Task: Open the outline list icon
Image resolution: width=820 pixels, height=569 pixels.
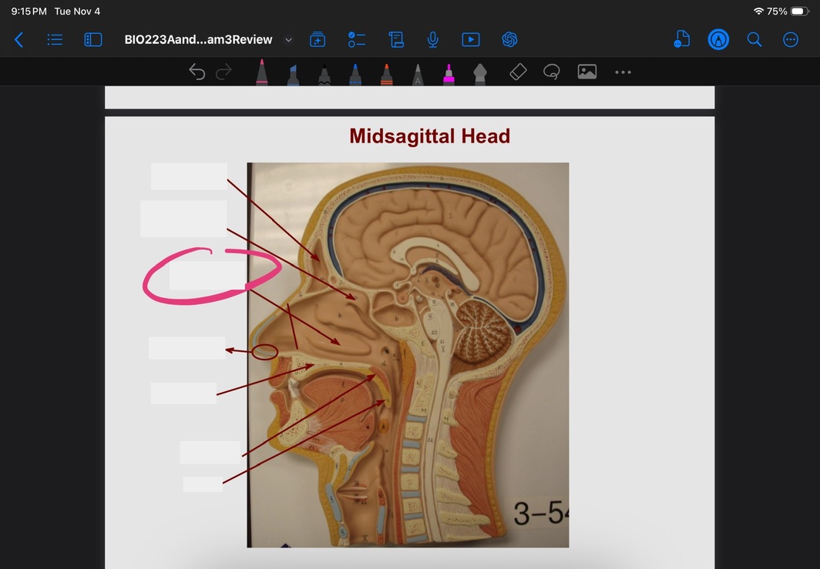Action: [55, 39]
